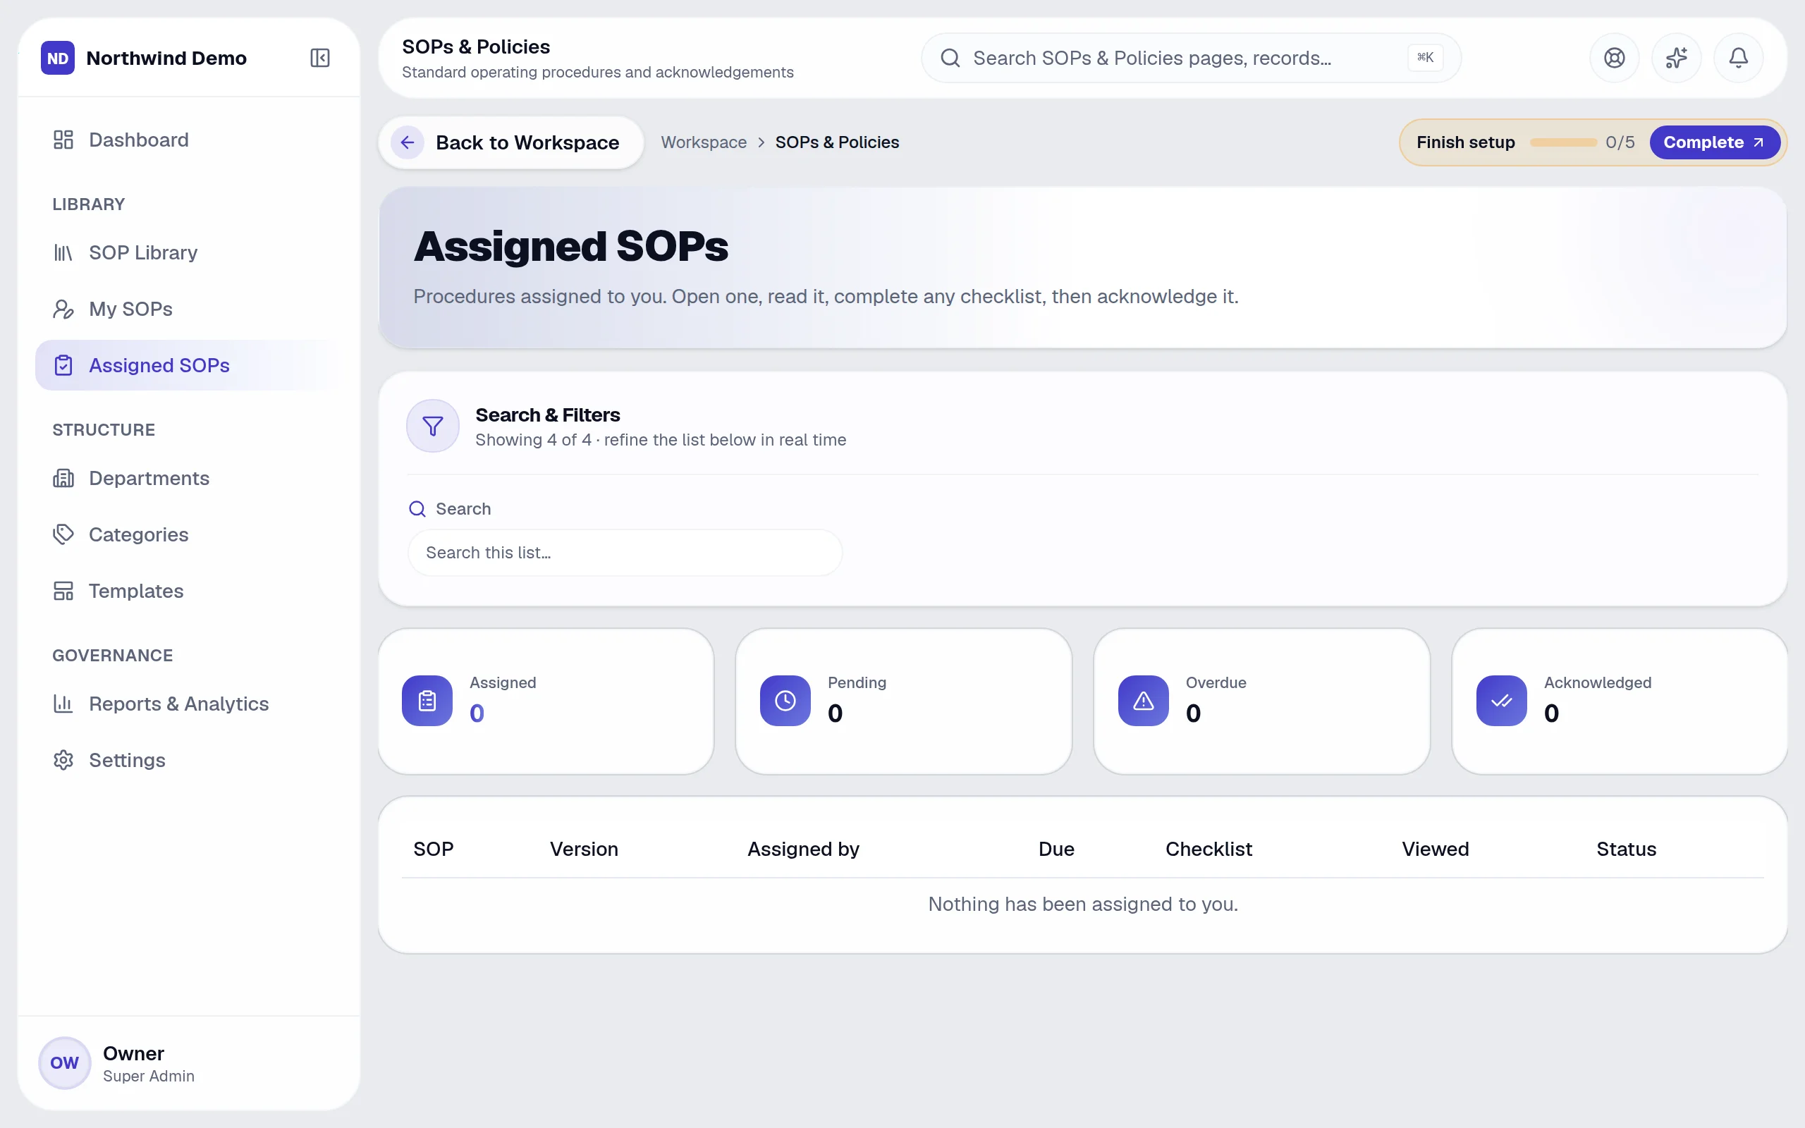Viewport: 1805px width, 1128px height.
Task: Select Assigned SOPs sidebar item
Action: (188, 366)
